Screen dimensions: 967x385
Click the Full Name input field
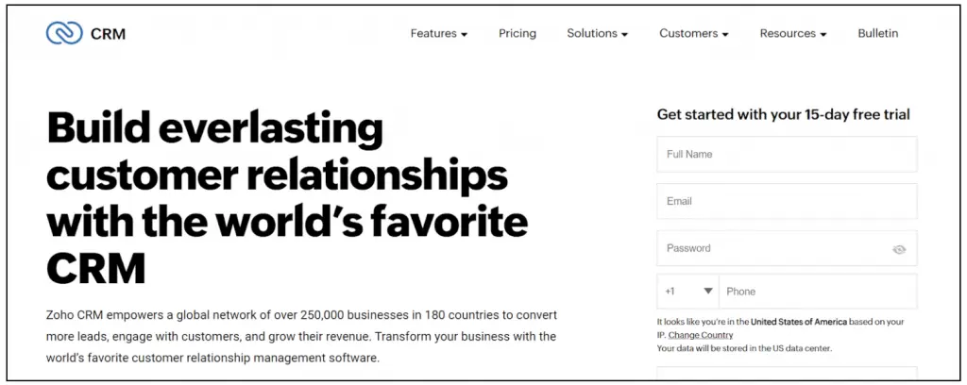coord(787,154)
